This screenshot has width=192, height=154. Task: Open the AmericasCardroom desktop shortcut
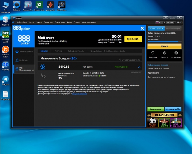tap(28, 6)
